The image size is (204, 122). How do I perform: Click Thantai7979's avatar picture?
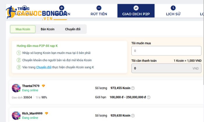(x=16, y=88)
